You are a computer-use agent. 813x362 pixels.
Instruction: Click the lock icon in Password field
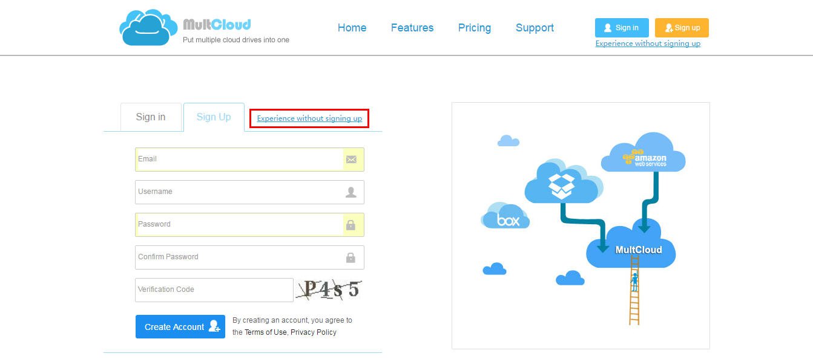351,225
